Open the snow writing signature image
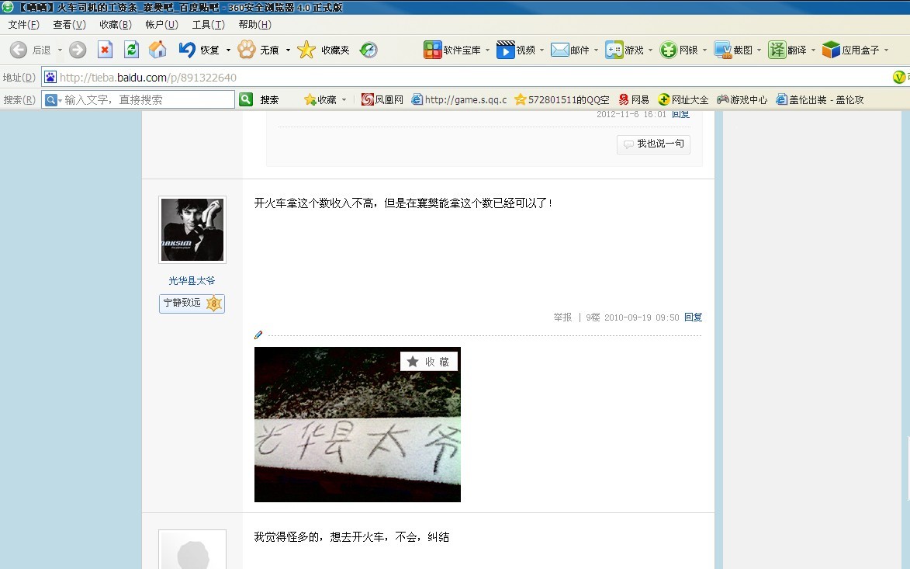910x569 pixels. pyautogui.click(x=358, y=425)
